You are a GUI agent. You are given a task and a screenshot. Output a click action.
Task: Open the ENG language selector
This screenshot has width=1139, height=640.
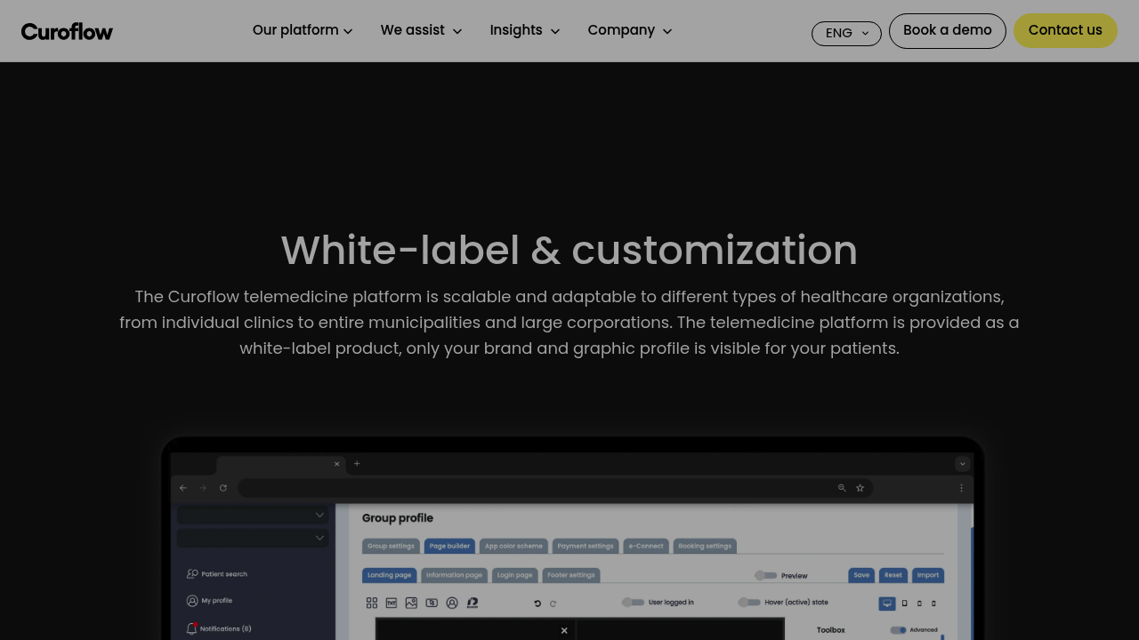tap(846, 34)
